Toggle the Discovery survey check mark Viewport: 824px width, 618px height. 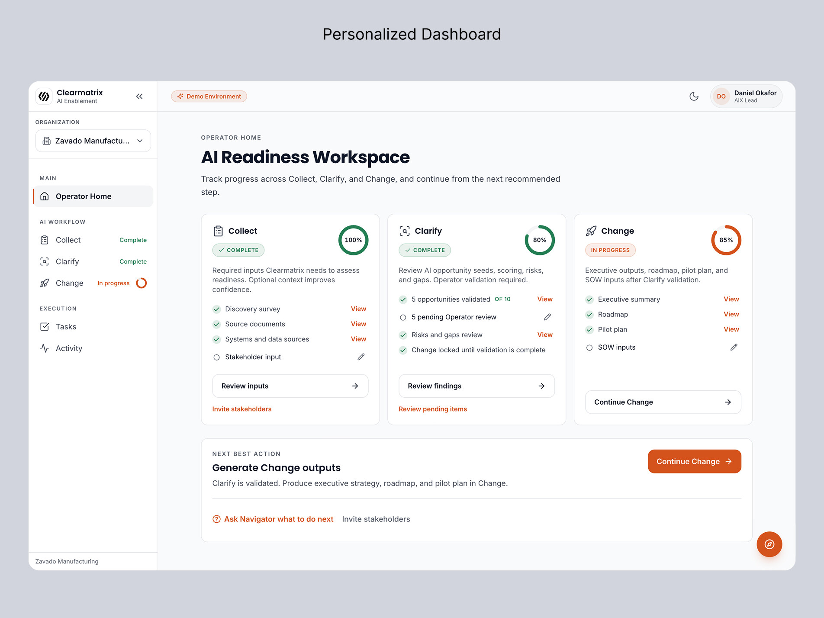click(217, 309)
